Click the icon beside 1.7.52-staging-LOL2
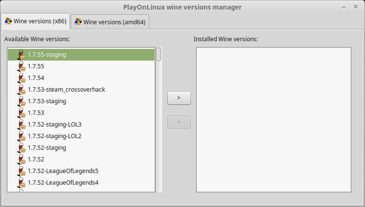Viewport: 365px width, 207px height. tap(21, 136)
